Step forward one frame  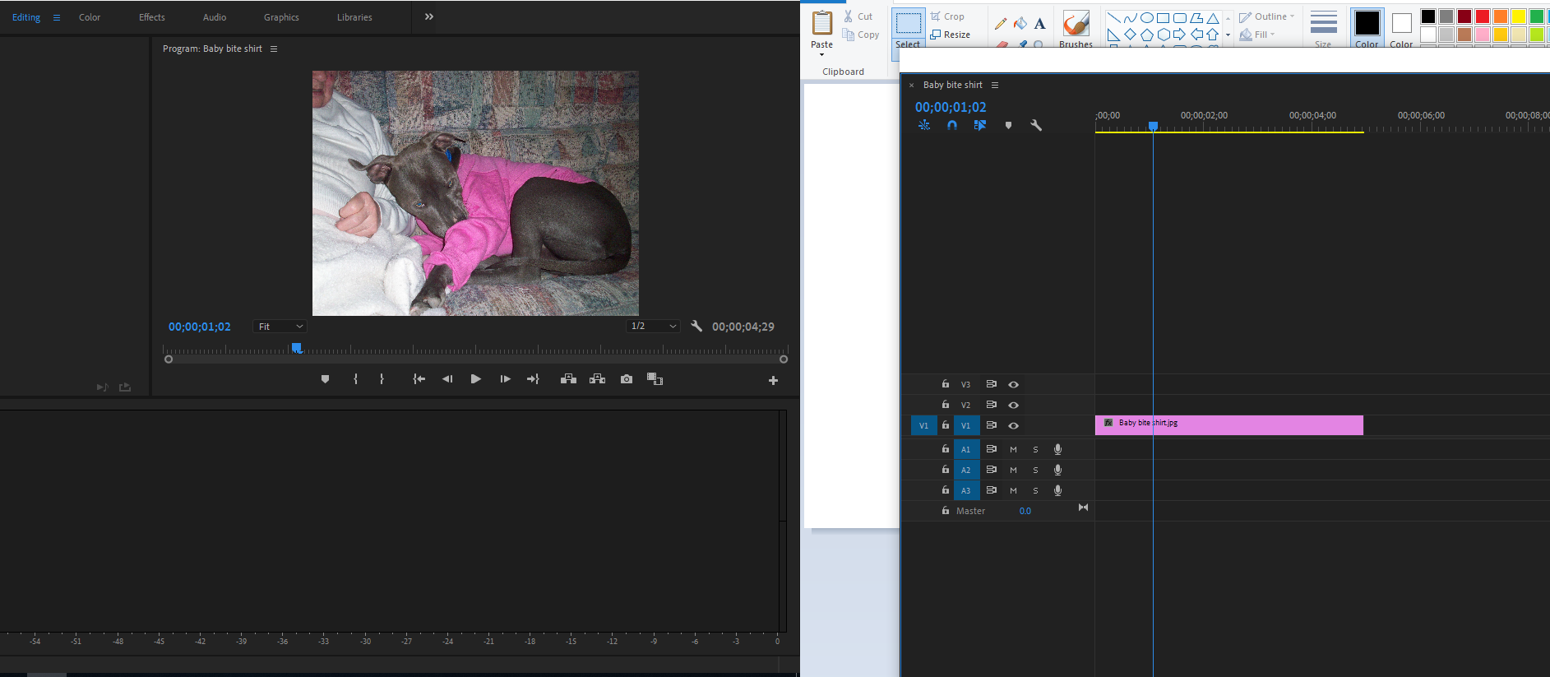point(505,379)
